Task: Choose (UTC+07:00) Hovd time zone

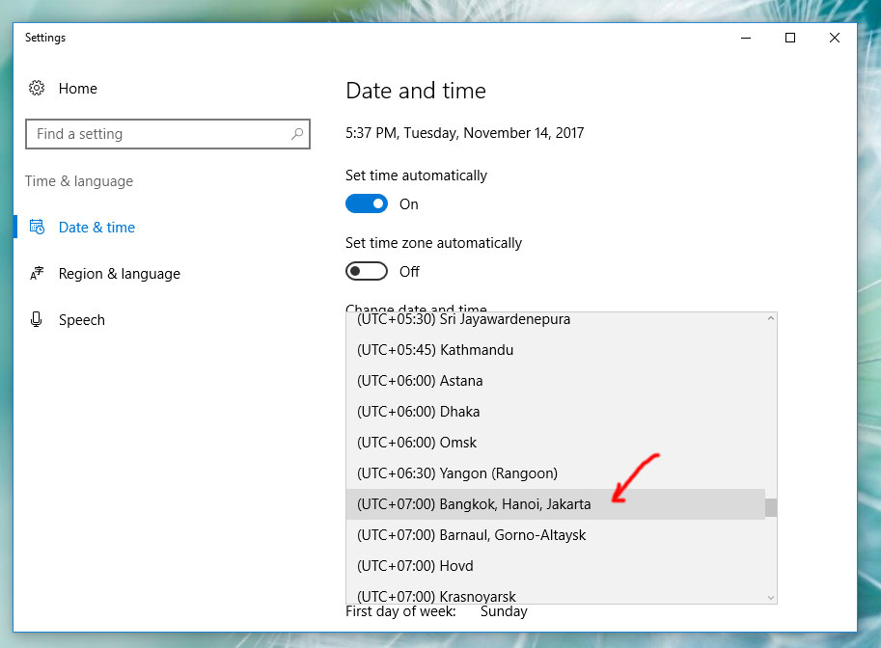Action: coord(415,566)
